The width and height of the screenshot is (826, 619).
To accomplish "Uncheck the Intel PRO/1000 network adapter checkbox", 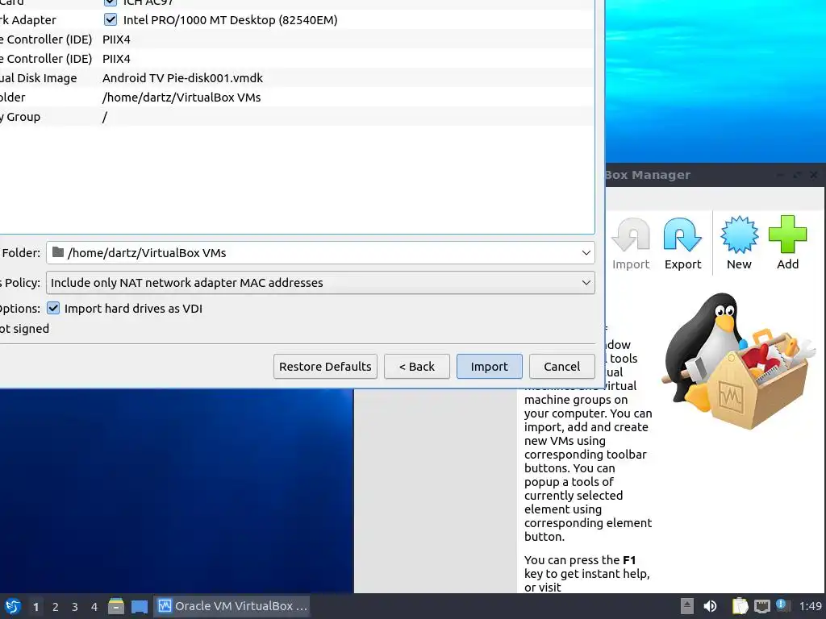I will (110, 19).
